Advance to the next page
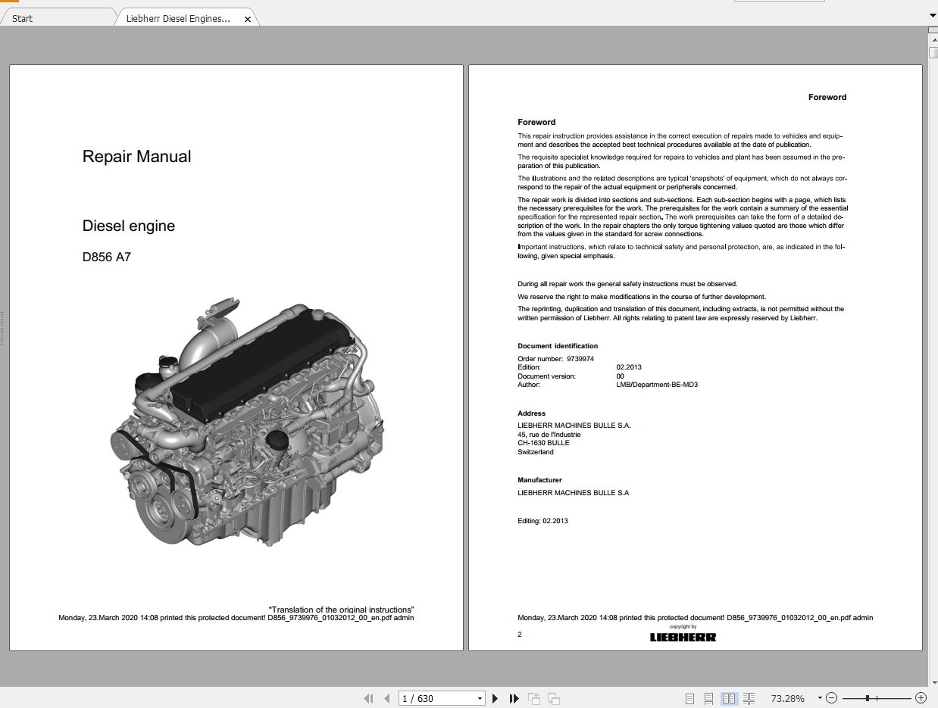 [x=496, y=698]
